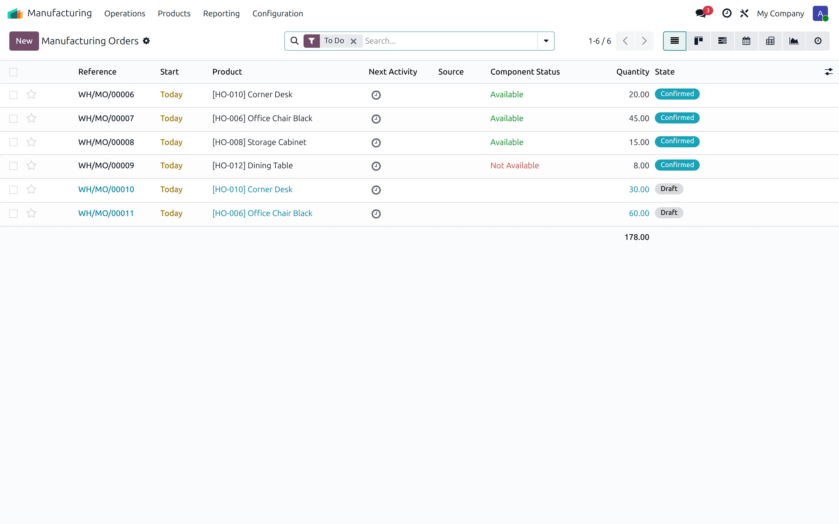Open the Configuration menu

278,13
